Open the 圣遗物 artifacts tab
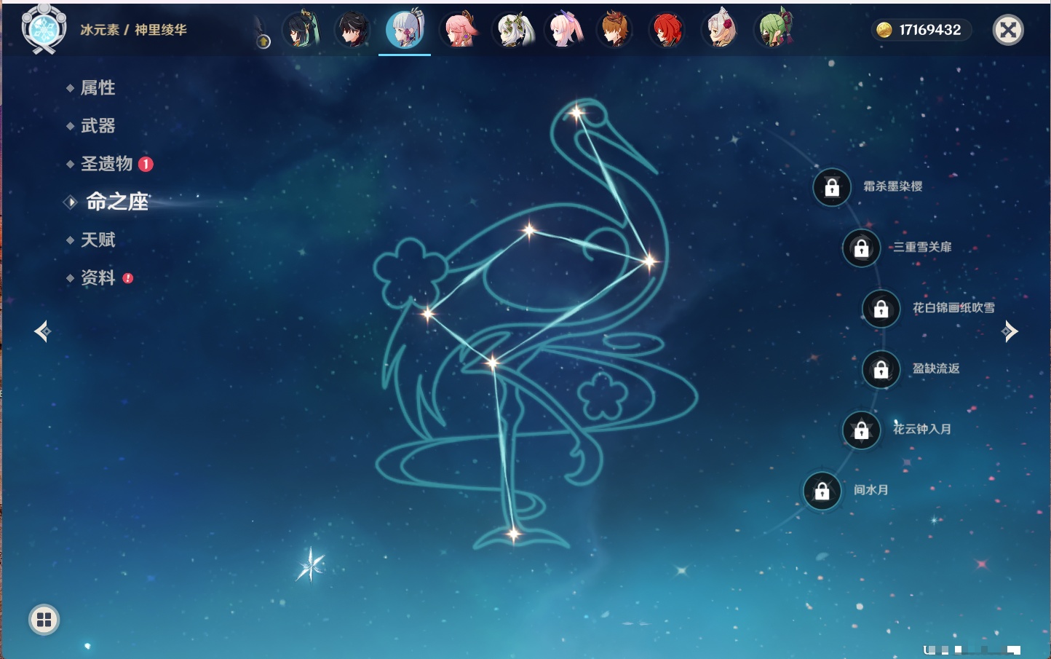1051x659 pixels. click(106, 164)
